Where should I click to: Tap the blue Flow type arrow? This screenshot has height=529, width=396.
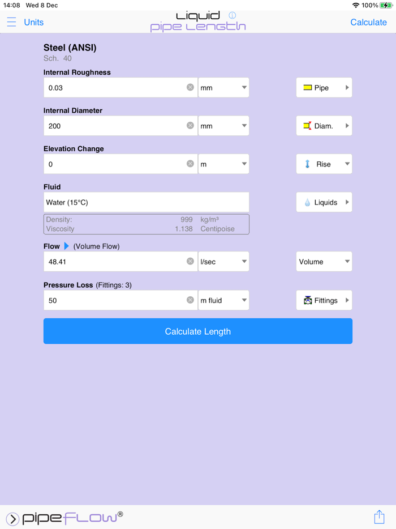[x=67, y=246]
